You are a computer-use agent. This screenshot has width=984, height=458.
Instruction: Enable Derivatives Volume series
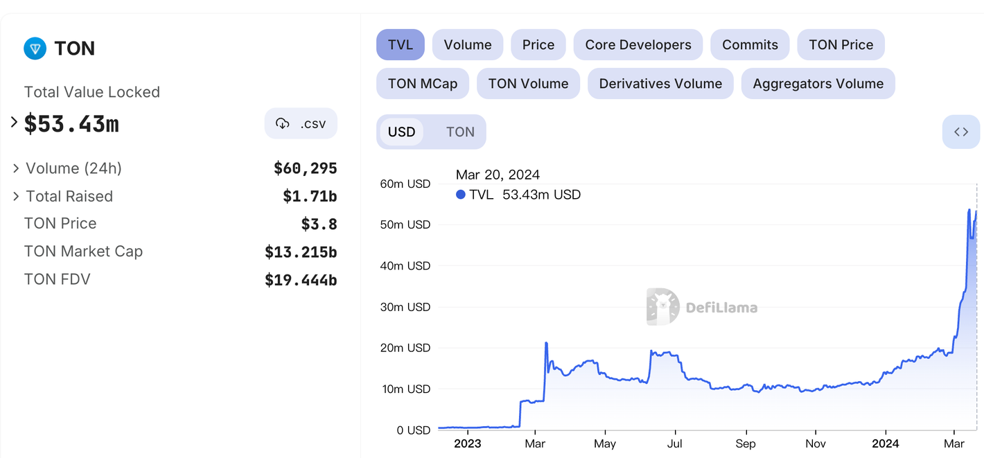coord(660,84)
